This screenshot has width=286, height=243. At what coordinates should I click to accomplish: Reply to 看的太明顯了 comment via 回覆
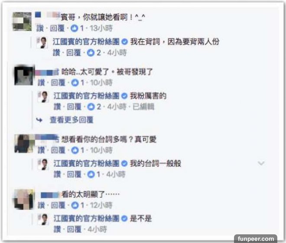(58, 205)
